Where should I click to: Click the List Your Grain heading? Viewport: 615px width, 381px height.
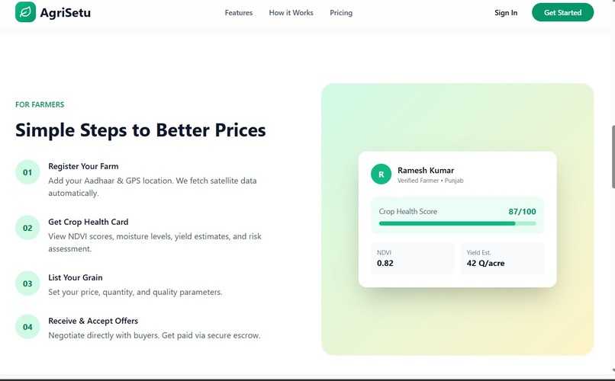[76, 277]
